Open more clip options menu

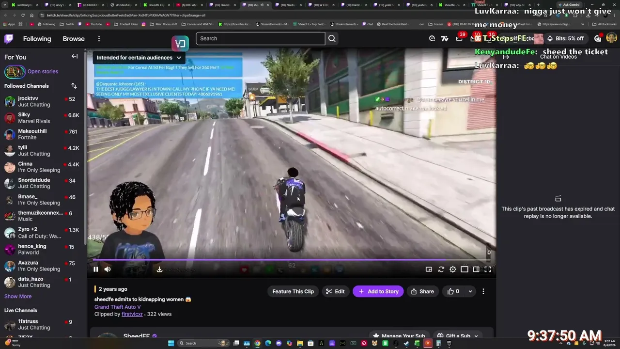point(483,291)
